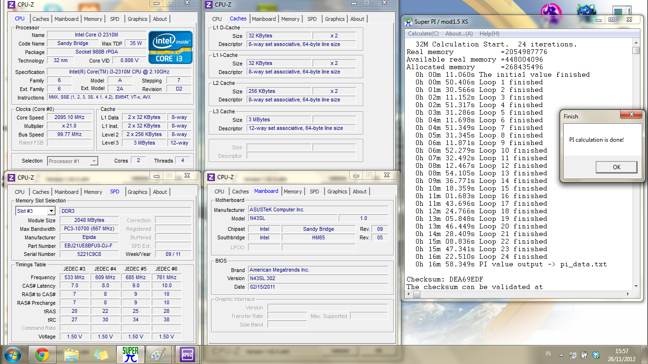The width and height of the screenshot is (648, 364).
Task: Open Memory tab in CPU-Z L1 D-Cache window
Action: point(290,19)
